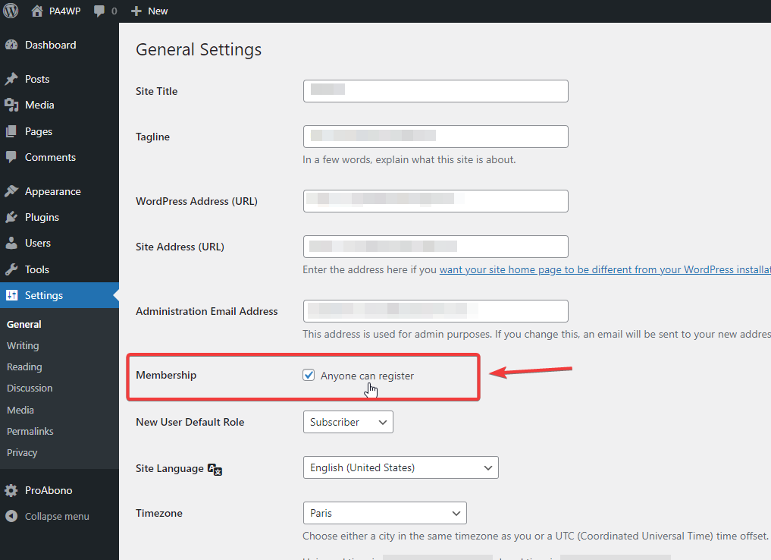
Task: Open the Media settings submenu item
Action: [x=20, y=410]
